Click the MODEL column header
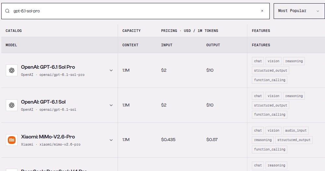 (11, 45)
